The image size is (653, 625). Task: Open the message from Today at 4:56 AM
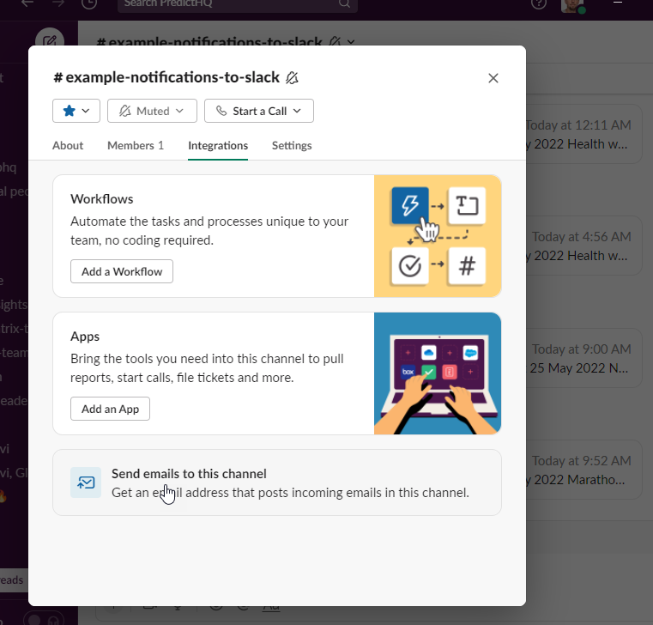[x=583, y=246]
